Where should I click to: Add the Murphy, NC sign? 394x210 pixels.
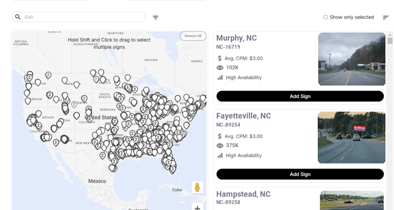(x=300, y=96)
